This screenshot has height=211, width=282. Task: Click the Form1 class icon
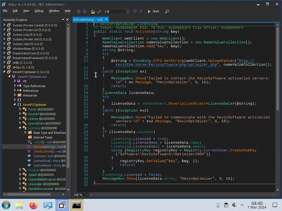coord(25,109)
